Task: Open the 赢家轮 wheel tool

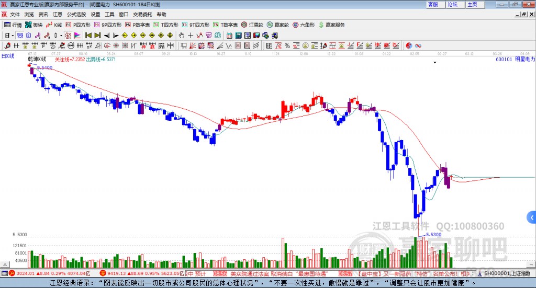Action: coord(278,25)
